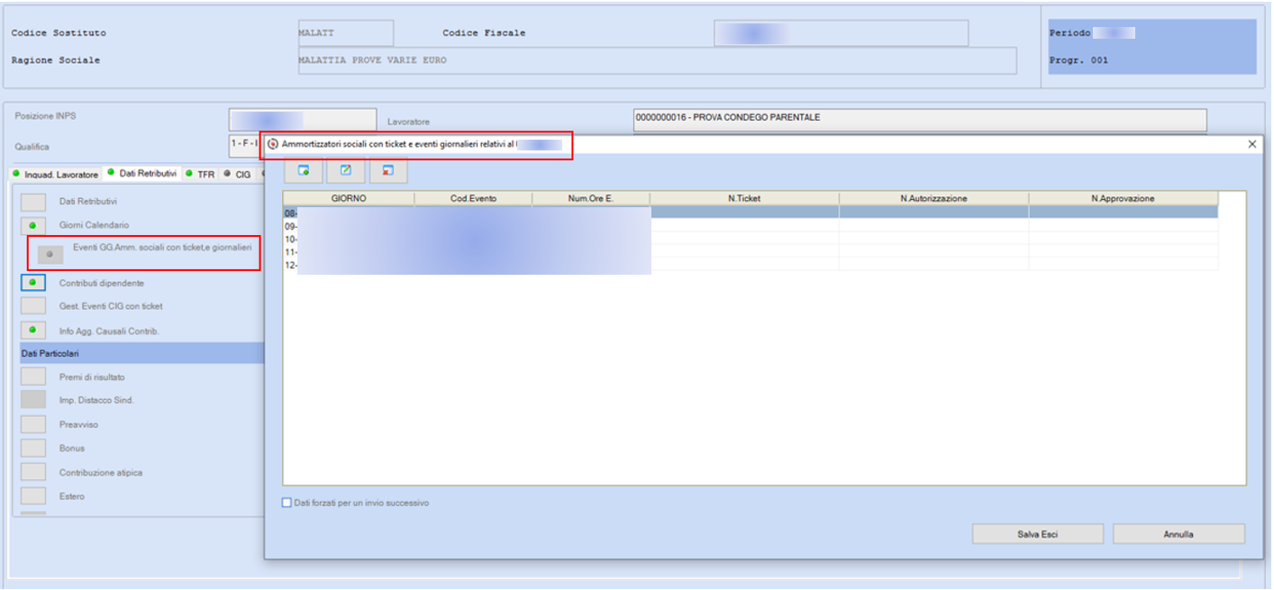The height and width of the screenshot is (590, 1274).
Task: Click the button beside Premi di risultato
Action: [33, 377]
